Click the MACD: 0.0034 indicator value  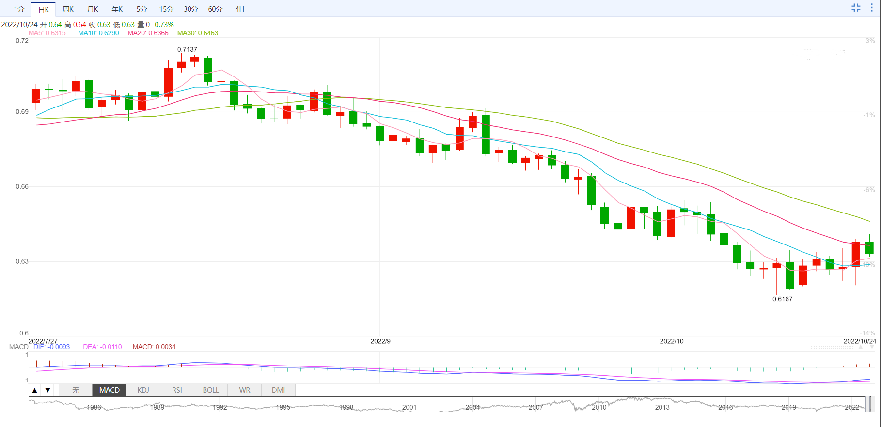click(154, 347)
